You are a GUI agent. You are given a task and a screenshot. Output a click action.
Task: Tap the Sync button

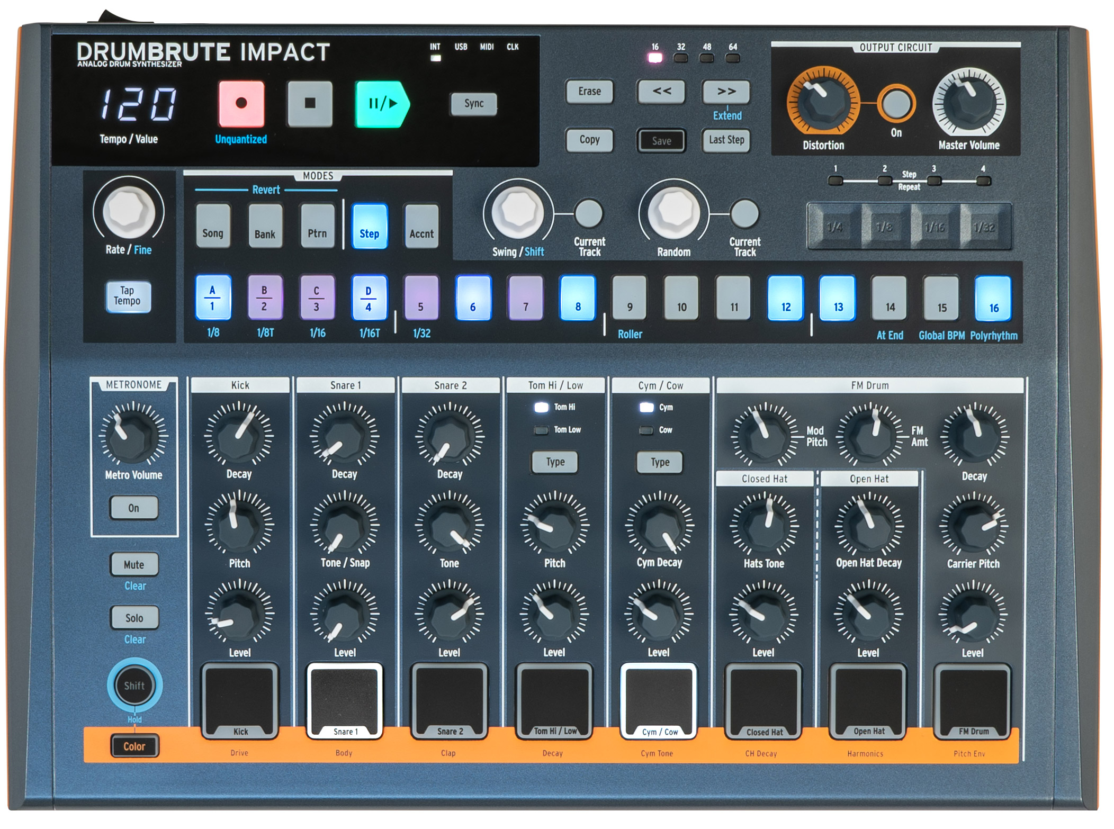pos(474,104)
